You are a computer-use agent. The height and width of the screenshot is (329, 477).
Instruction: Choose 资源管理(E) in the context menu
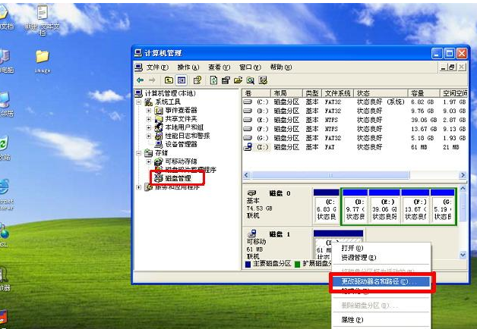coord(381,258)
